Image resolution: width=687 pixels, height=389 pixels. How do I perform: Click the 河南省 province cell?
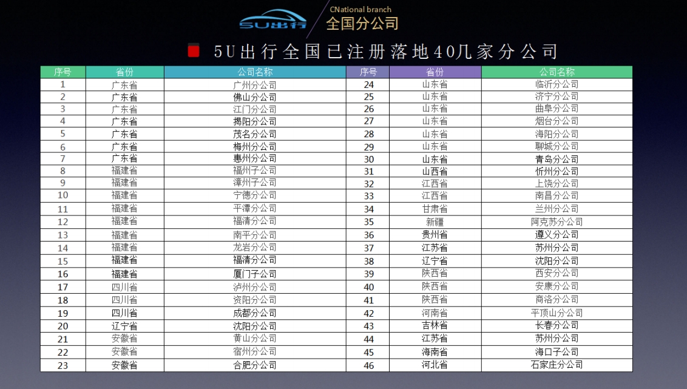click(x=435, y=313)
